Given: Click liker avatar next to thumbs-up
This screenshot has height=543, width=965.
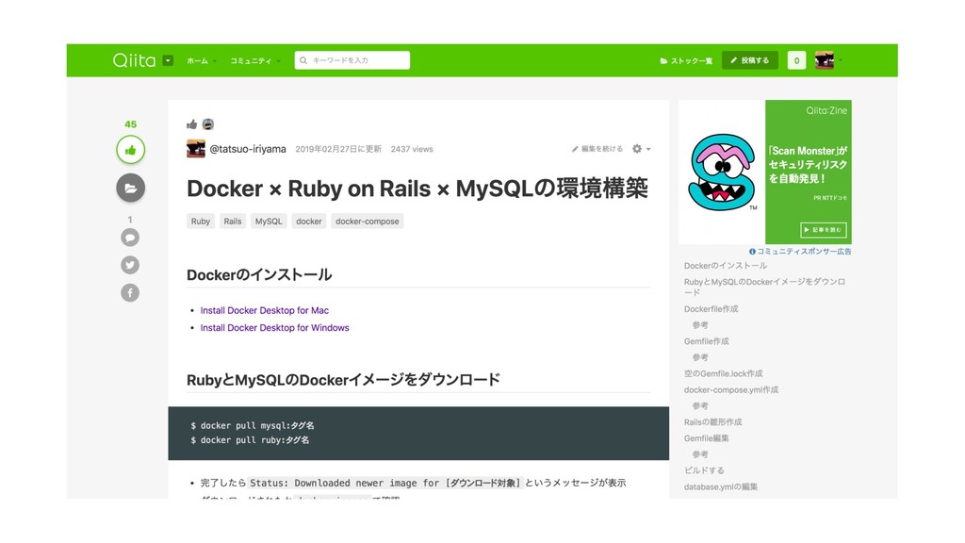Looking at the screenshot, I should click(x=208, y=124).
